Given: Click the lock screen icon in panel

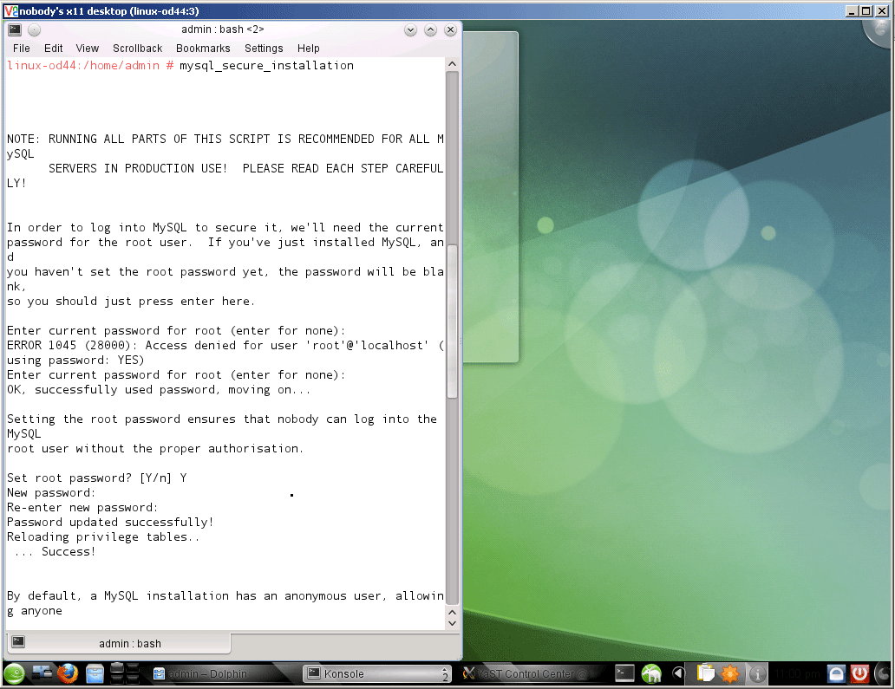Looking at the screenshot, I should [836, 673].
